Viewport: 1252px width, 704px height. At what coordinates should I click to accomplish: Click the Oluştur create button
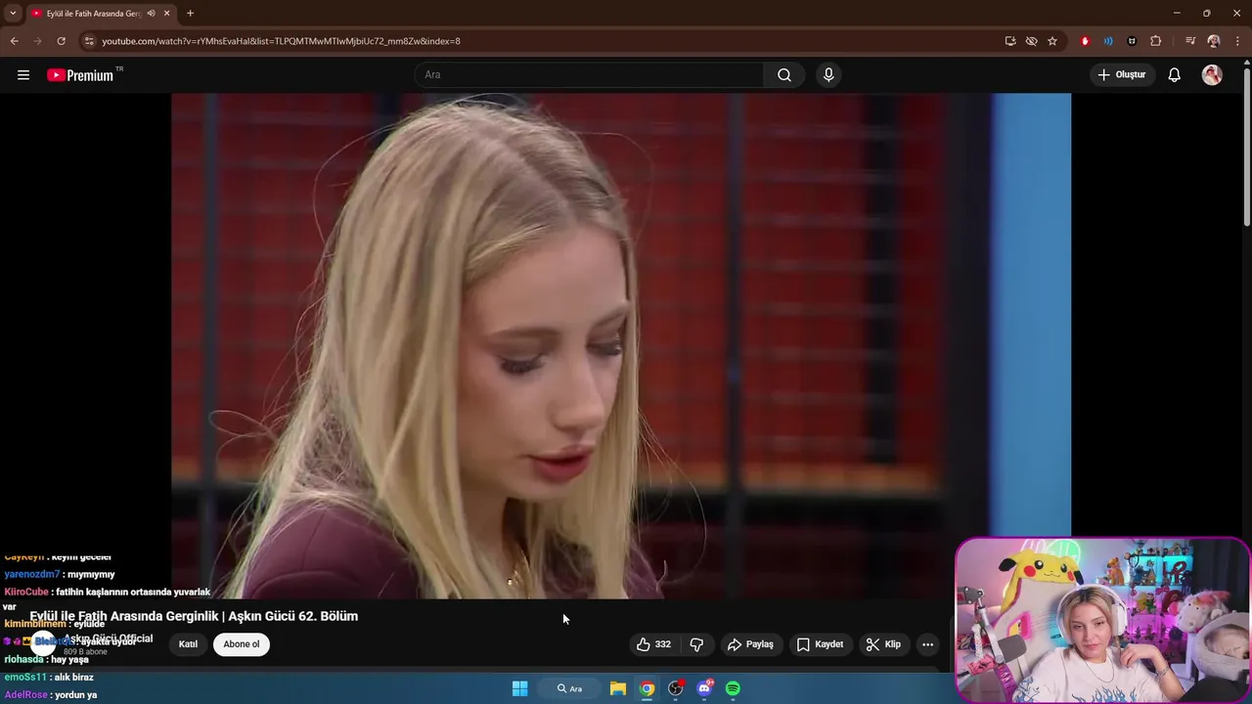pos(1122,75)
